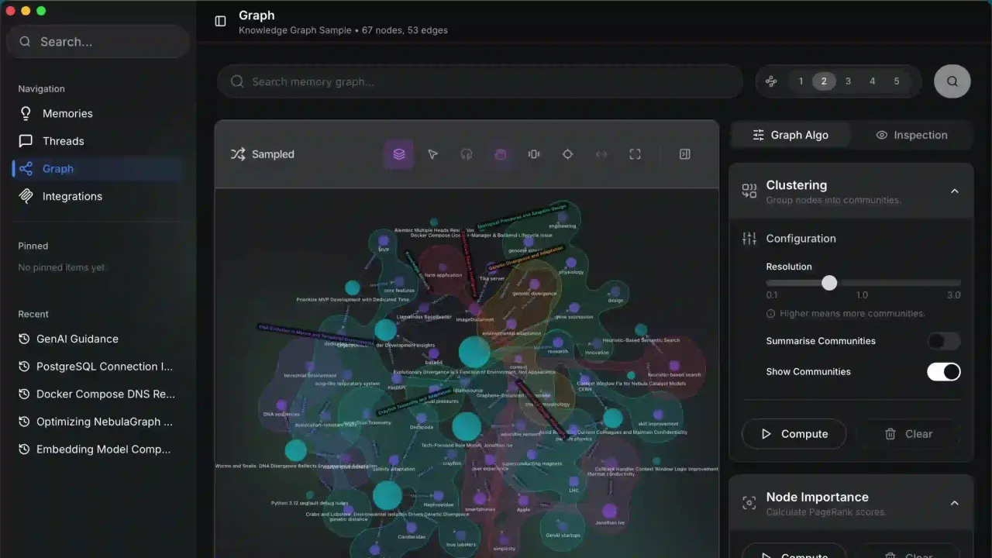The height and width of the screenshot is (558, 992).
Task: Select depth level 5
Action: 897,81
